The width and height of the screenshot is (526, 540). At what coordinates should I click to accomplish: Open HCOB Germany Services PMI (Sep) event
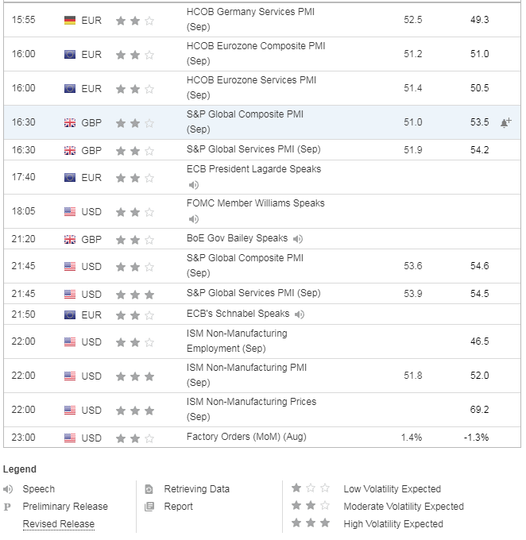(250, 19)
